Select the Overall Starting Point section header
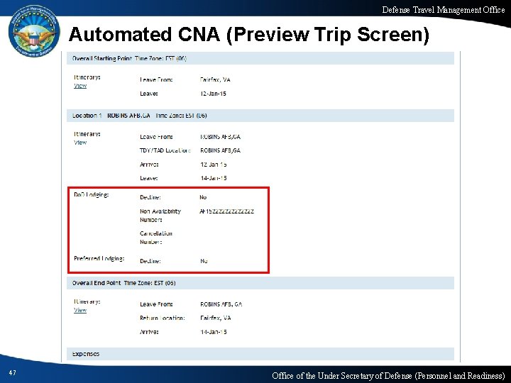The width and height of the screenshot is (511, 383). point(260,59)
